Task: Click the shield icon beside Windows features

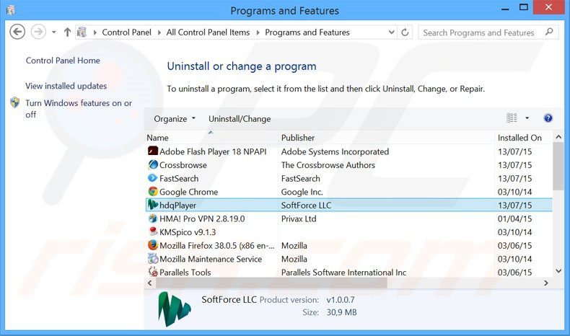Action: coord(15,103)
